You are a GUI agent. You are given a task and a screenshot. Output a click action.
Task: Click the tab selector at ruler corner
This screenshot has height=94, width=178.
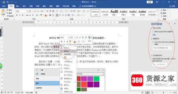point(2,23)
